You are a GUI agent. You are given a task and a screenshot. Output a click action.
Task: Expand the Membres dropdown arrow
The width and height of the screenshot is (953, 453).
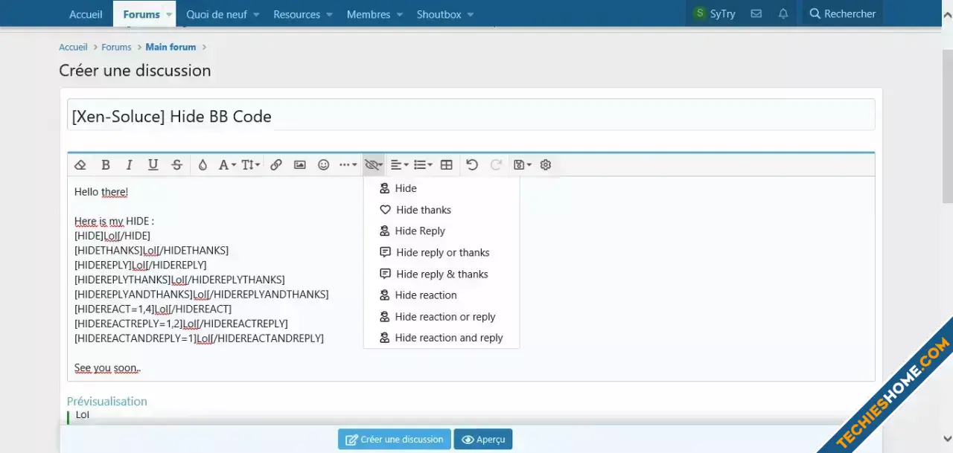pyautogui.click(x=399, y=14)
